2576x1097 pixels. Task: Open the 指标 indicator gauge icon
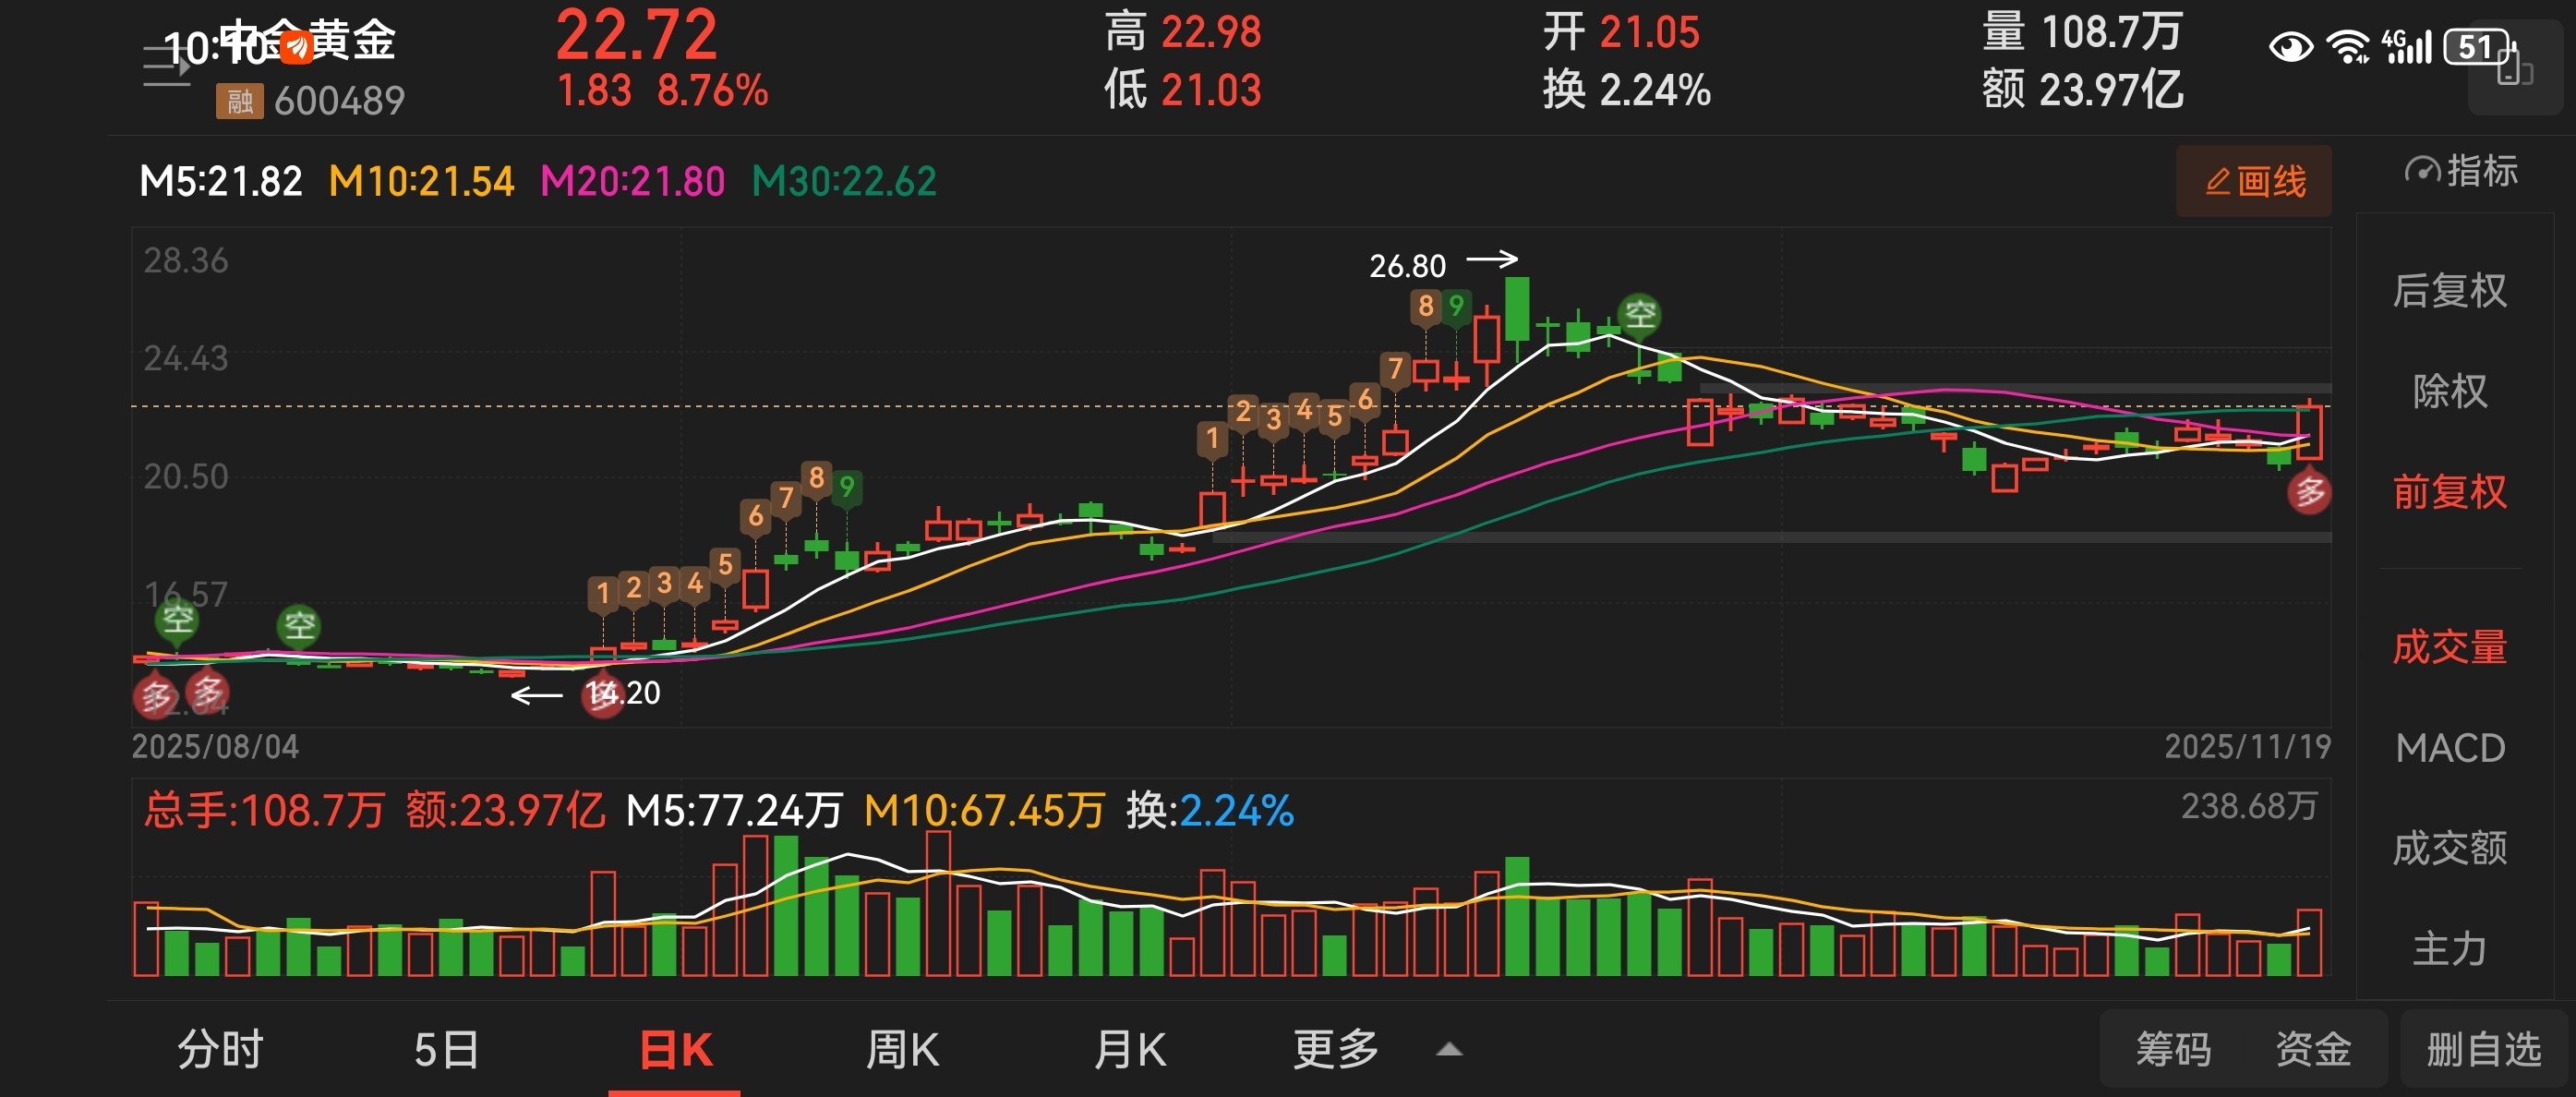tap(2421, 171)
